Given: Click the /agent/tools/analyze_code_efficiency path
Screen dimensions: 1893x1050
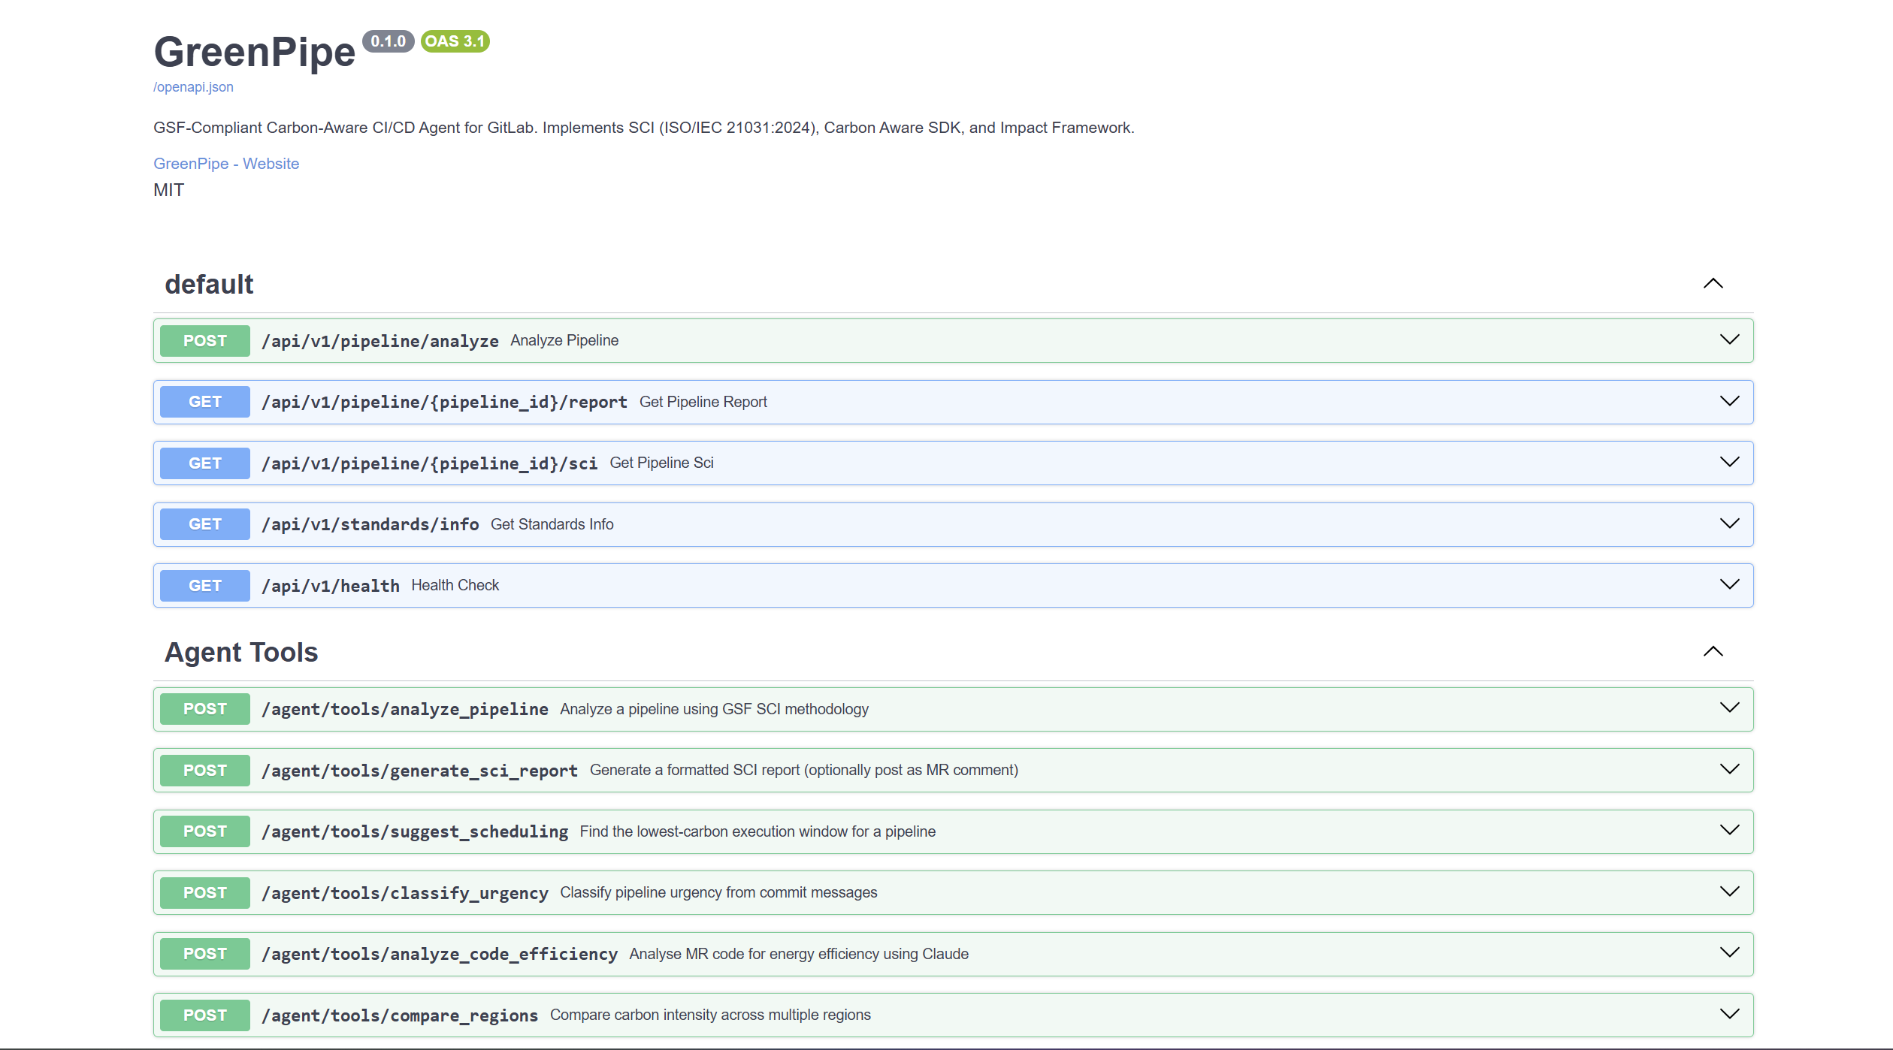Looking at the screenshot, I should 439,954.
